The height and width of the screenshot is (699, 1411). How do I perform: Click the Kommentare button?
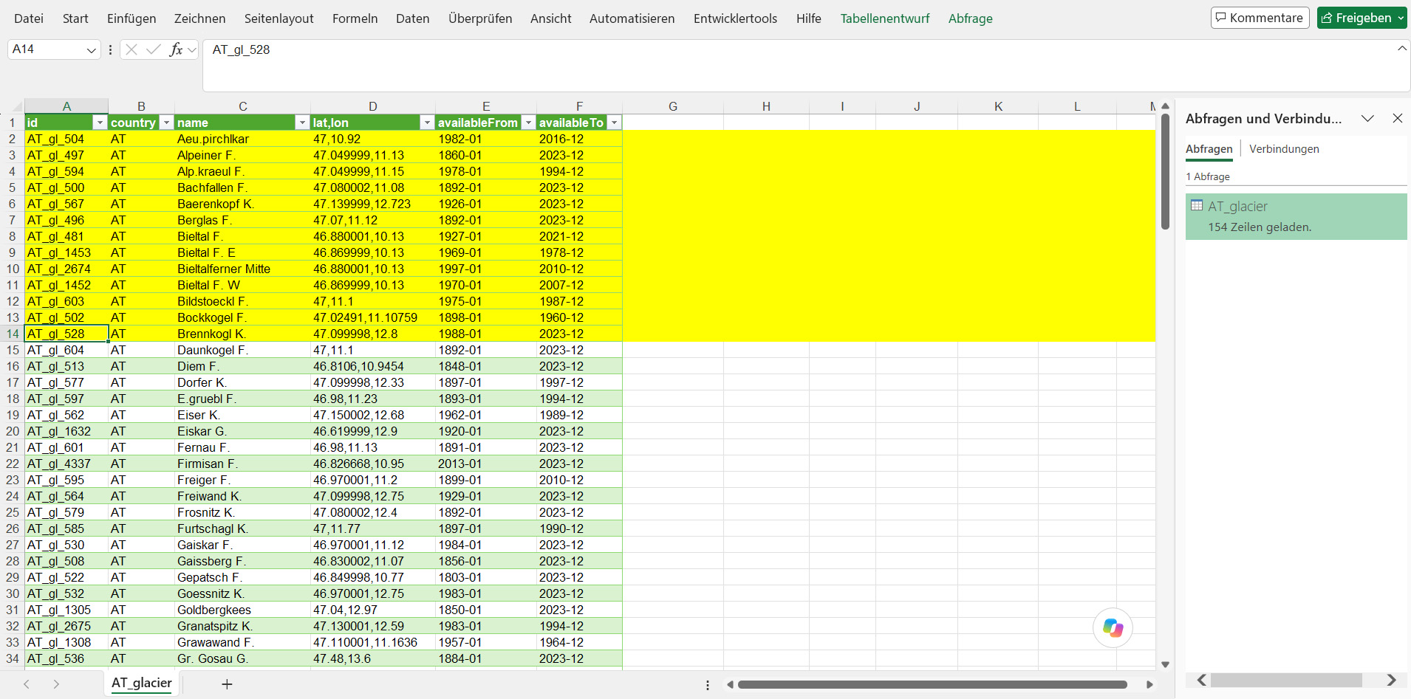pyautogui.click(x=1260, y=18)
